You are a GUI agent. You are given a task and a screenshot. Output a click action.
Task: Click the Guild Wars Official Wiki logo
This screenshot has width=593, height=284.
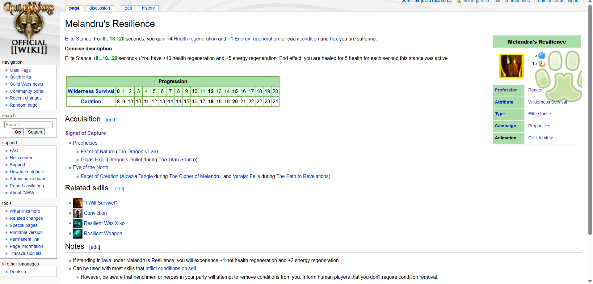click(x=29, y=28)
